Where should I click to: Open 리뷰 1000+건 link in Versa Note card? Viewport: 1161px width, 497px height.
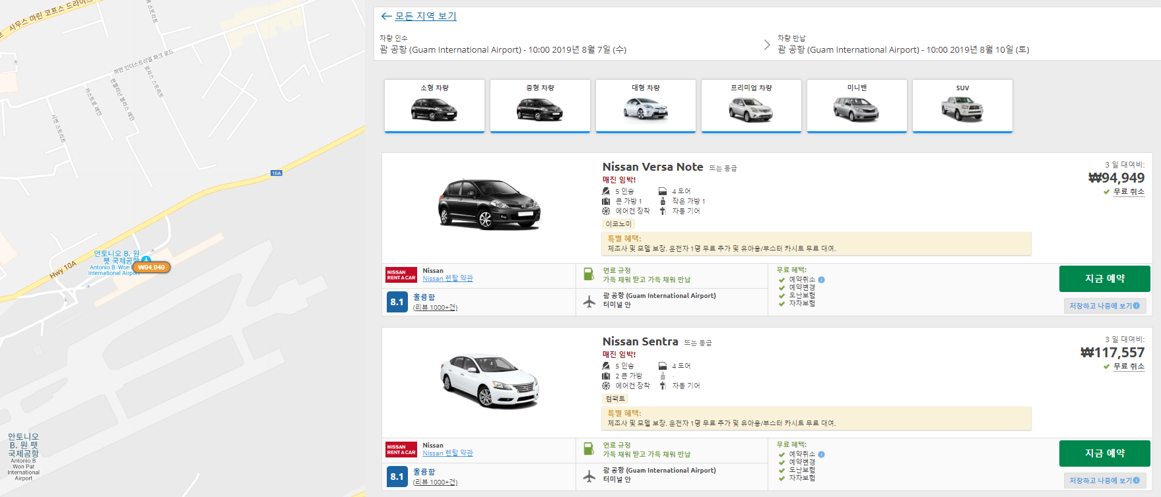click(435, 307)
